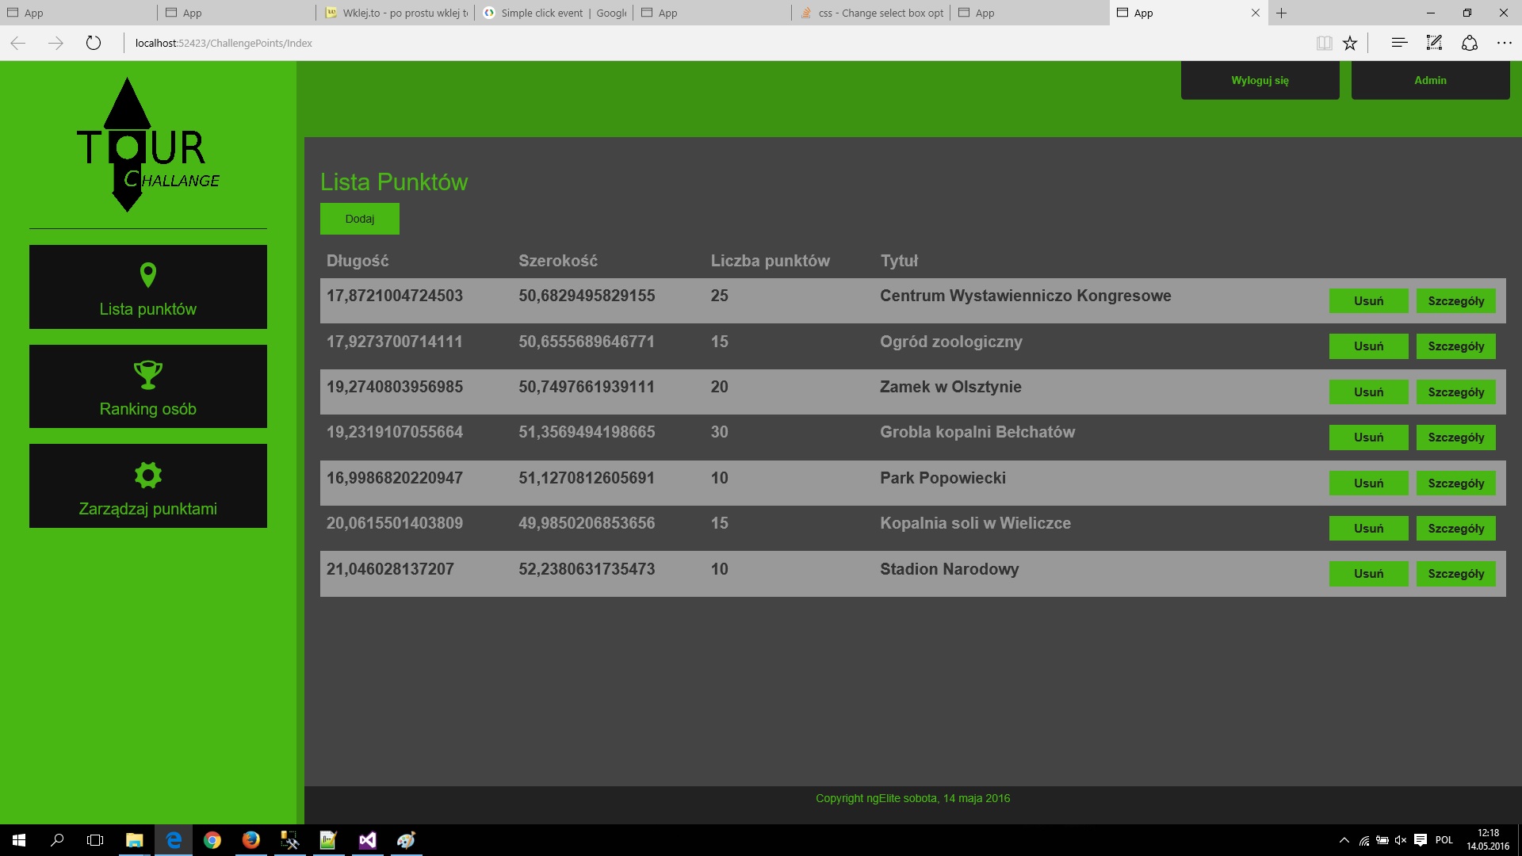Open the Edge Hub icon
The height and width of the screenshot is (856, 1522).
pos(1399,43)
